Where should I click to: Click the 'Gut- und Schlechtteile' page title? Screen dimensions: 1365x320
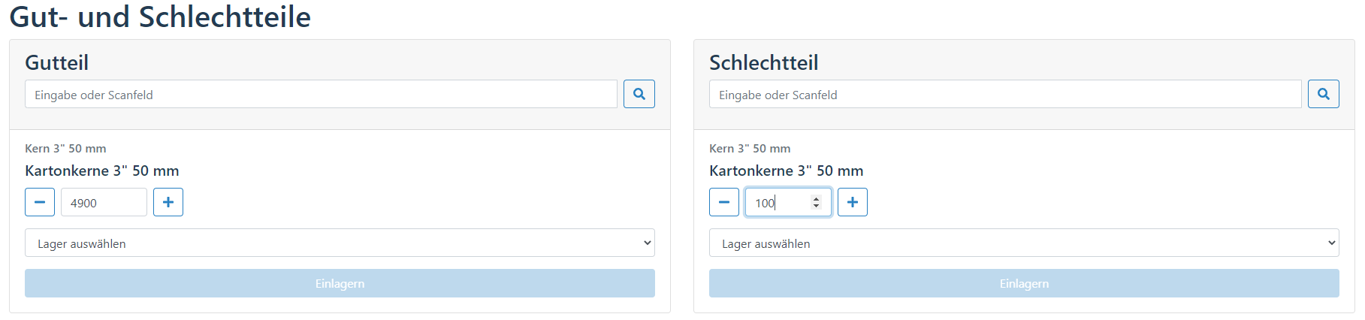click(160, 17)
